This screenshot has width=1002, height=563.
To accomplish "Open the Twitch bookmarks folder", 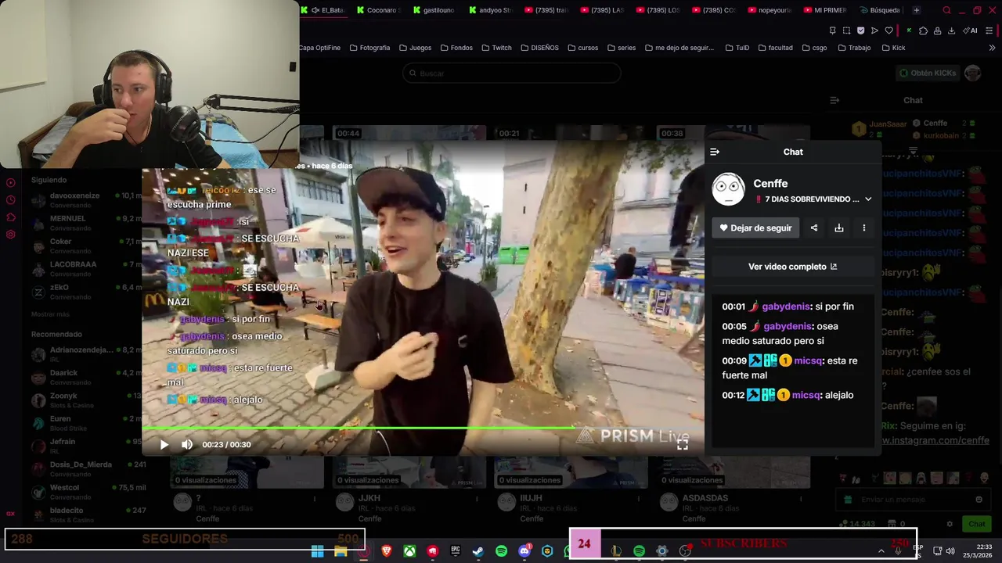I will 496,48.
